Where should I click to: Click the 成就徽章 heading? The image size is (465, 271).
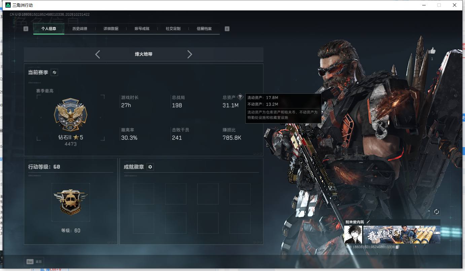pyautogui.click(x=134, y=167)
